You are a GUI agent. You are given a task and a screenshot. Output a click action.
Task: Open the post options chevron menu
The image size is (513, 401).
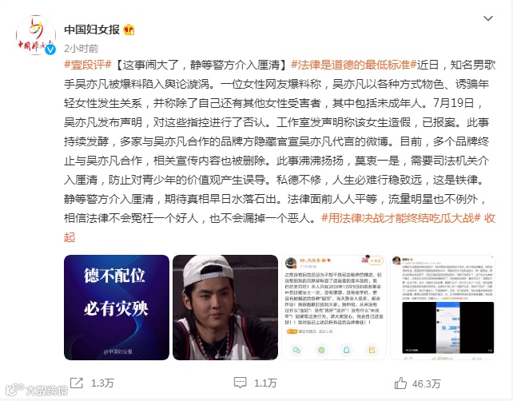pyautogui.click(x=487, y=18)
